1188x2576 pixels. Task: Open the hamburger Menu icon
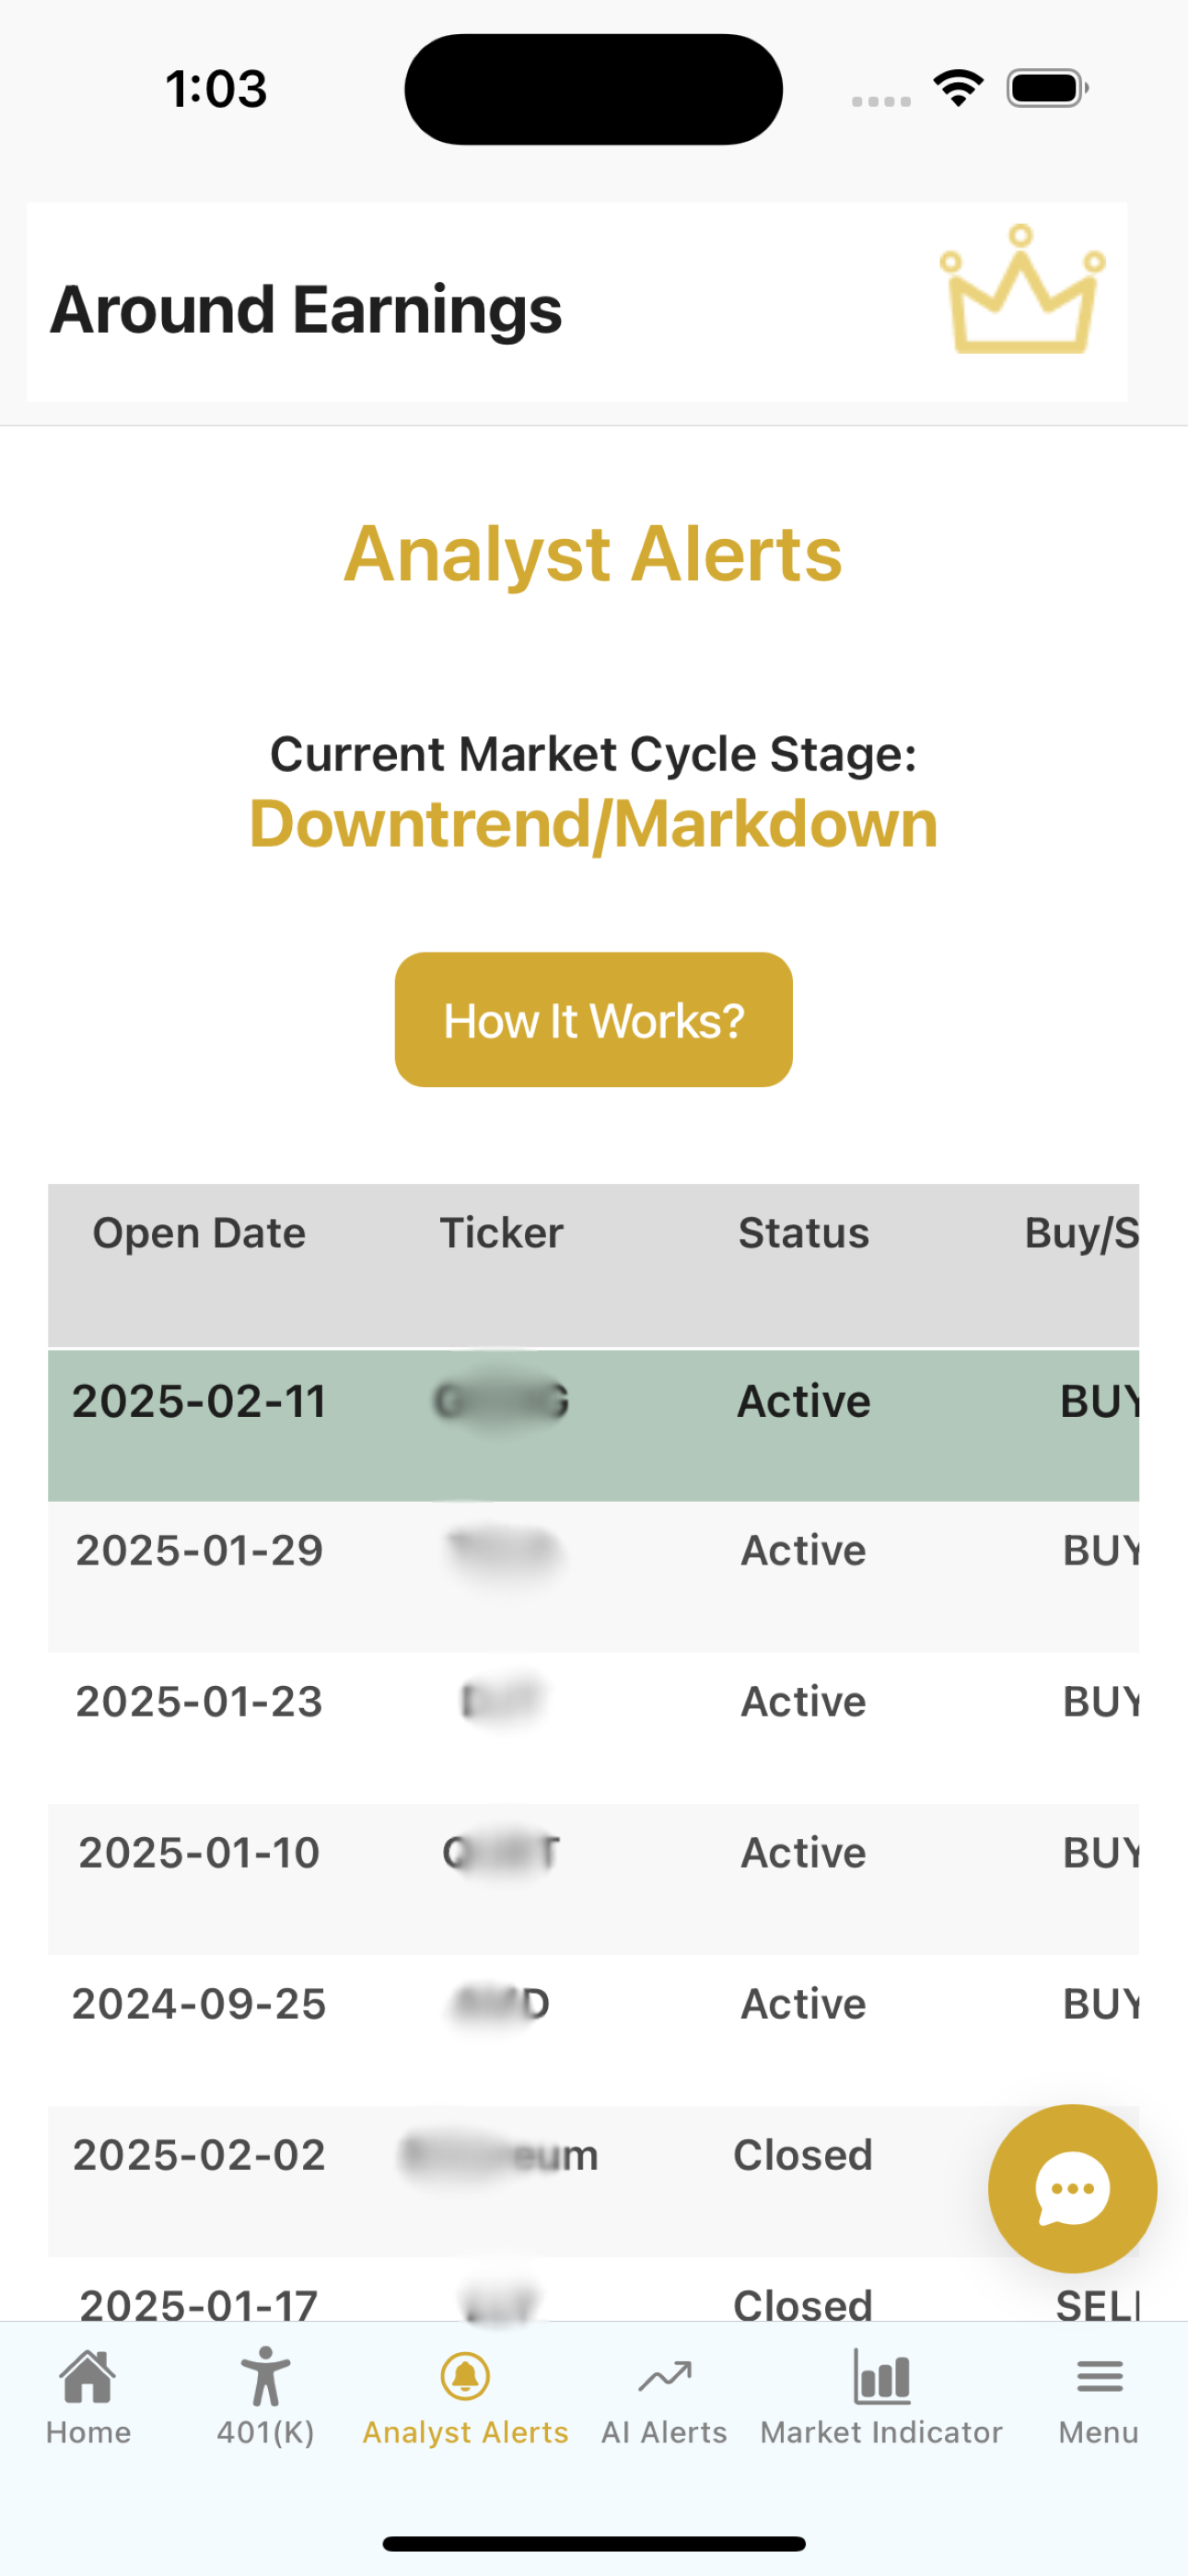click(1099, 2376)
